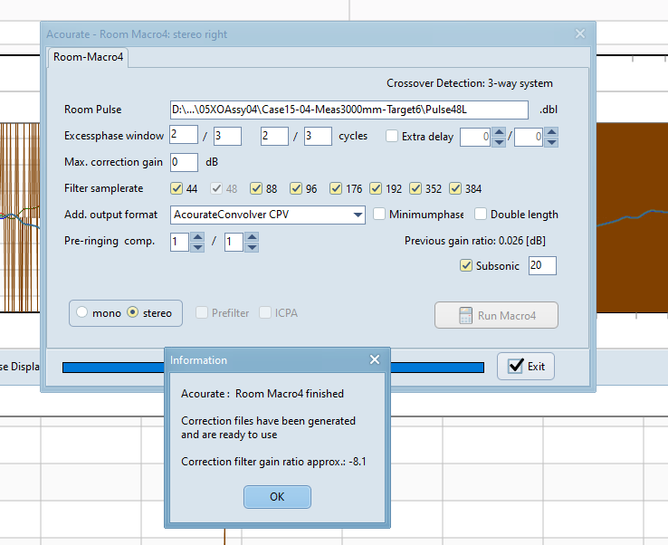Decrease first Pre-ringing comp. value

pos(197,247)
